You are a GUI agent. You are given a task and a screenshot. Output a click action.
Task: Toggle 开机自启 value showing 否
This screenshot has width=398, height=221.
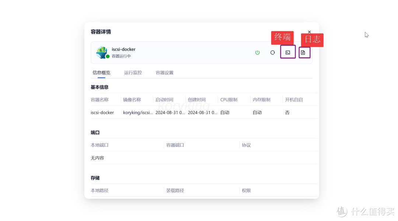[287, 113]
